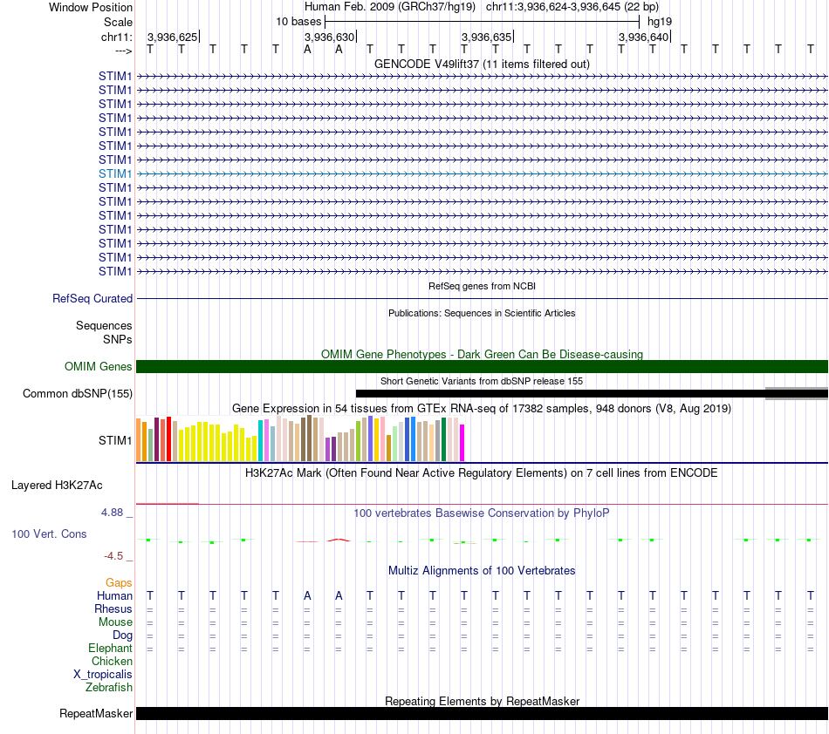829x734 pixels.
Task: Click the RepeatMasker side label
Action: click(x=96, y=713)
